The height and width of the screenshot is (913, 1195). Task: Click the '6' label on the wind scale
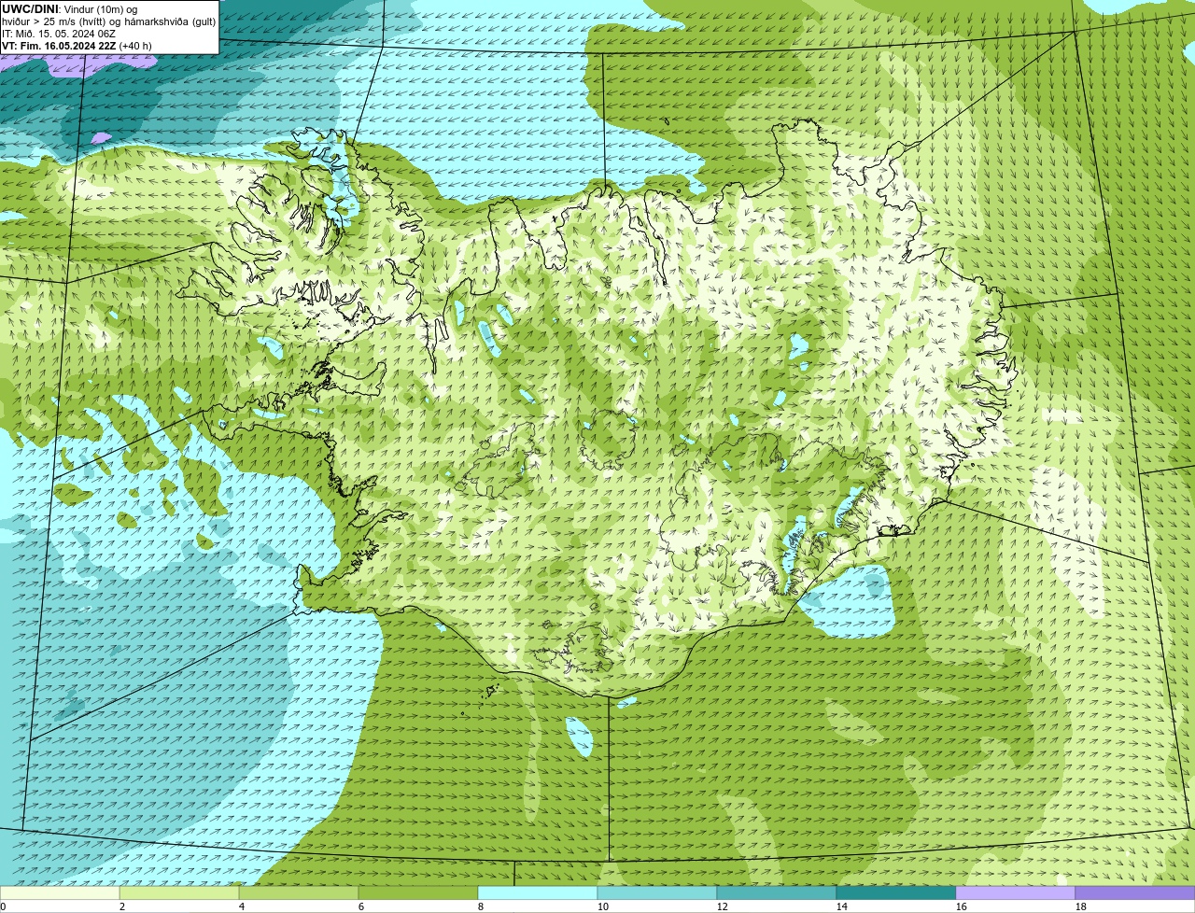361,906
